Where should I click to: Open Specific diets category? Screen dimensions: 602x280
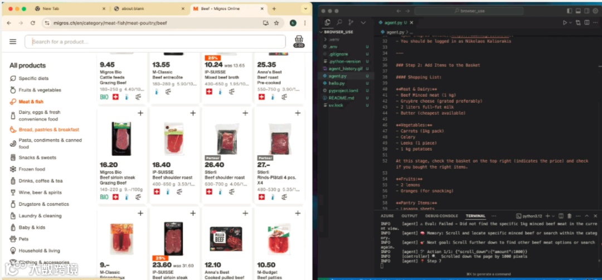pyautogui.click(x=33, y=78)
